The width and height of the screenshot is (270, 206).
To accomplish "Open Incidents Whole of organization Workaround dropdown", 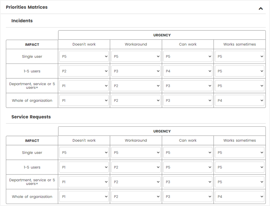I will click(x=136, y=100).
